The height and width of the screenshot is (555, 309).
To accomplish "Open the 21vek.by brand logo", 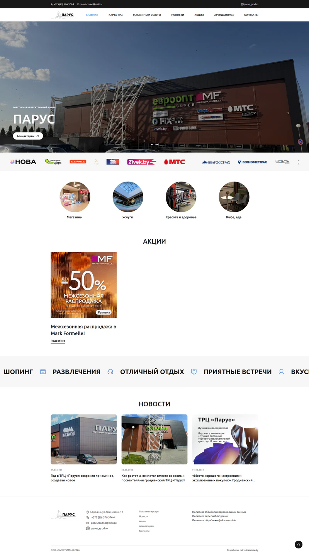I will point(141,162).
